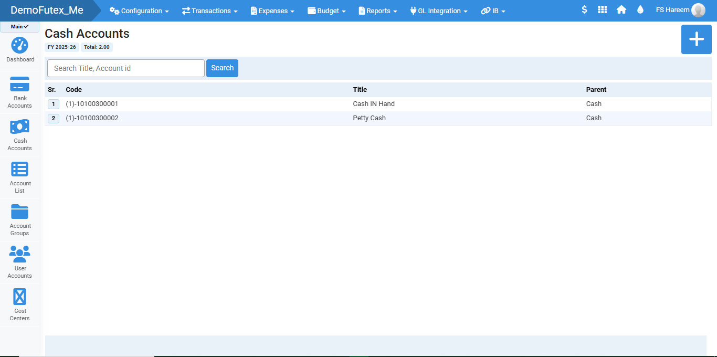Click the Search button

[222, 68]
